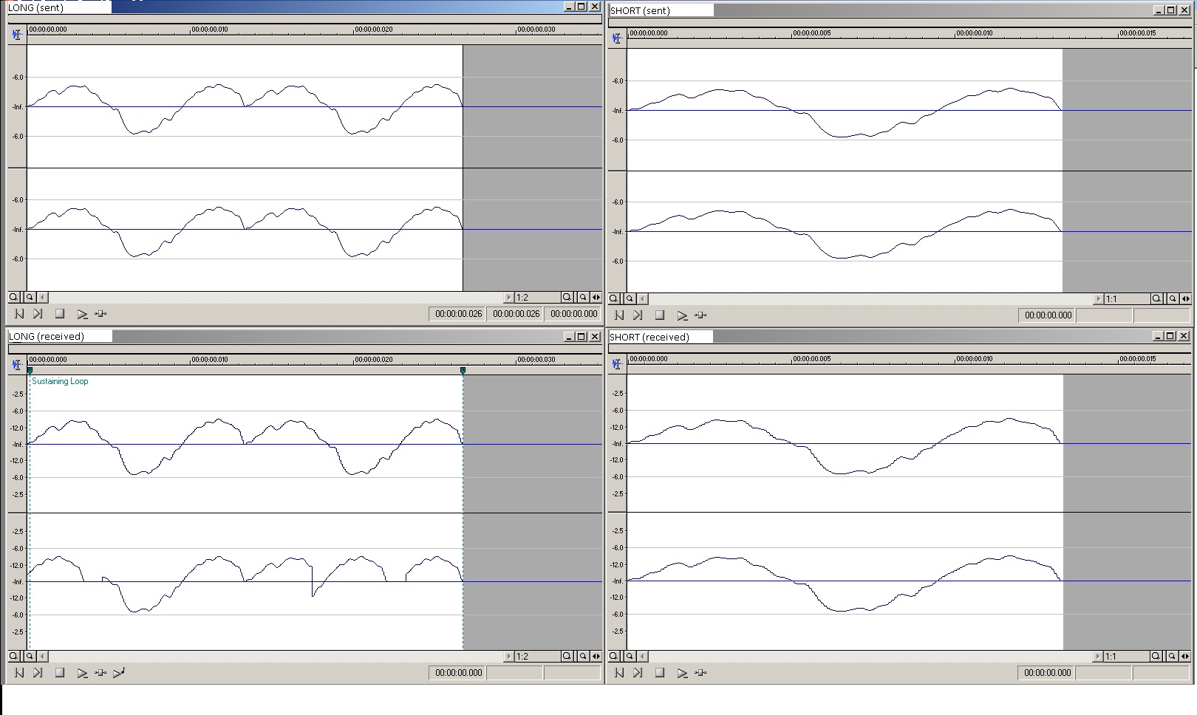Maximize width button in SHORT (received) window
Image resolution: width=1197 pixels, height=715 pixels.
pyautogui.click(x=1186, y=656)
